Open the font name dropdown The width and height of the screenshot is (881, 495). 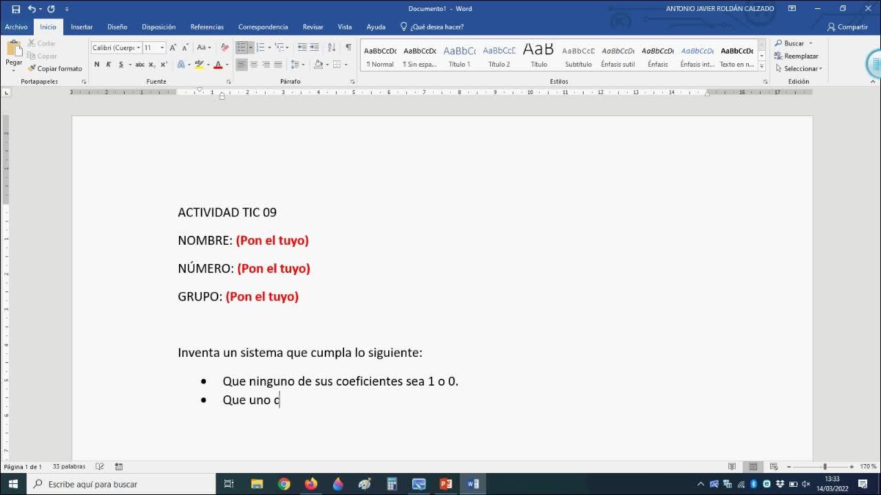pos(138,47)
